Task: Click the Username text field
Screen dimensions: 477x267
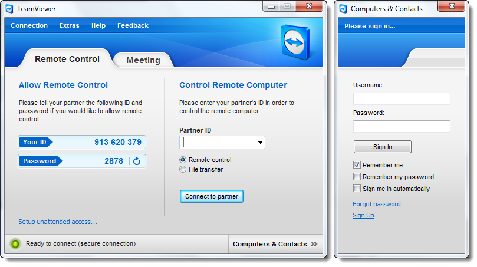Action: point(402,98)
